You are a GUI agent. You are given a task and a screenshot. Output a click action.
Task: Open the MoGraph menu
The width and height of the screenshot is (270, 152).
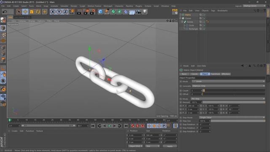(108, 6)
